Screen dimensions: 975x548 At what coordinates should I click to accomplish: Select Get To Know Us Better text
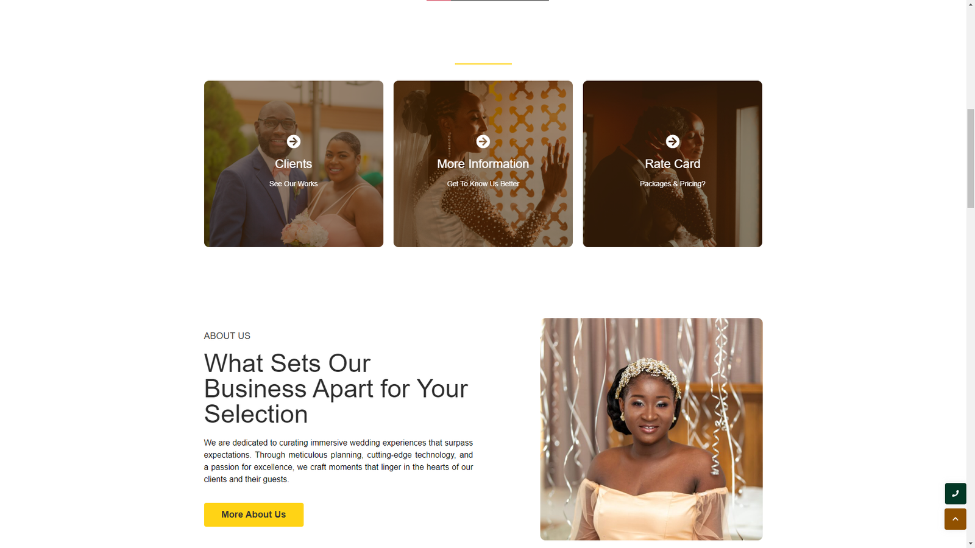483,184
